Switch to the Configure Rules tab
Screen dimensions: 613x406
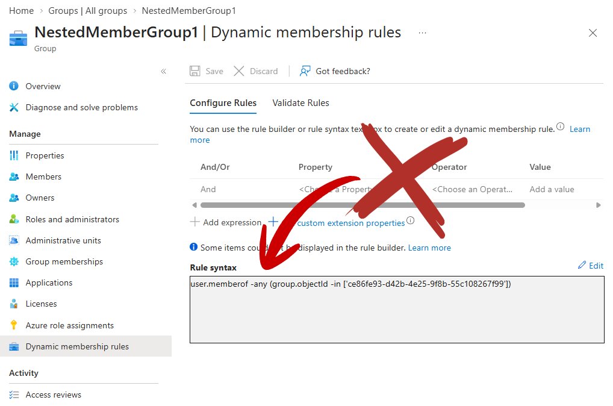(223, 103)
